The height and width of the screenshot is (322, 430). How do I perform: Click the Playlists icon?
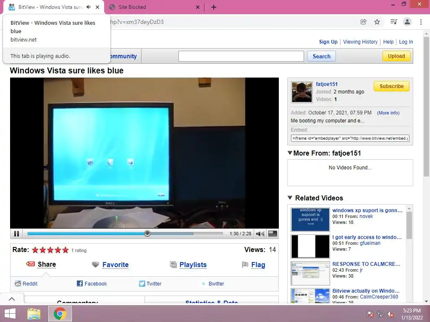173,265
